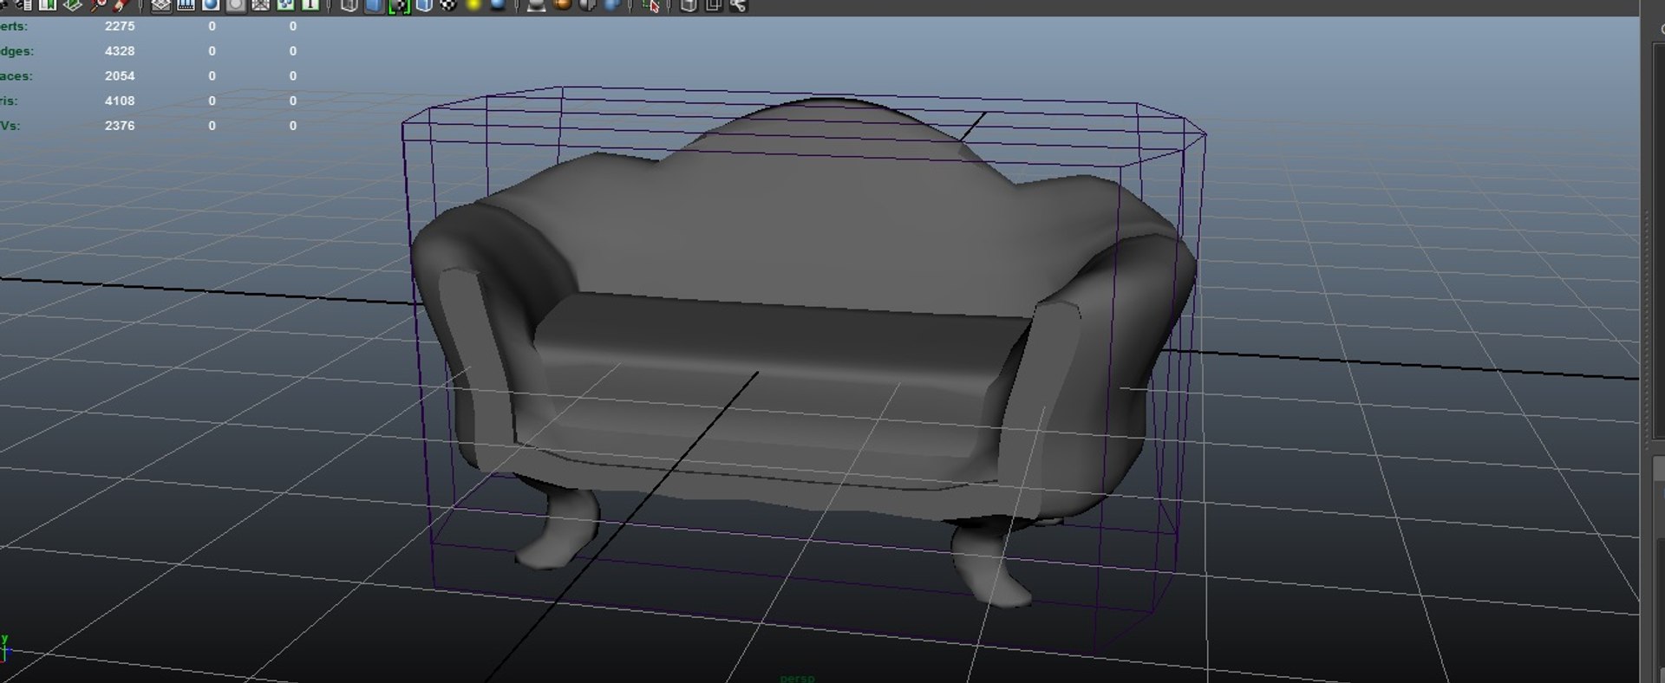Click the UVs count 2376
Viewport: 1665px width, 683px height.
coord(120,126)
